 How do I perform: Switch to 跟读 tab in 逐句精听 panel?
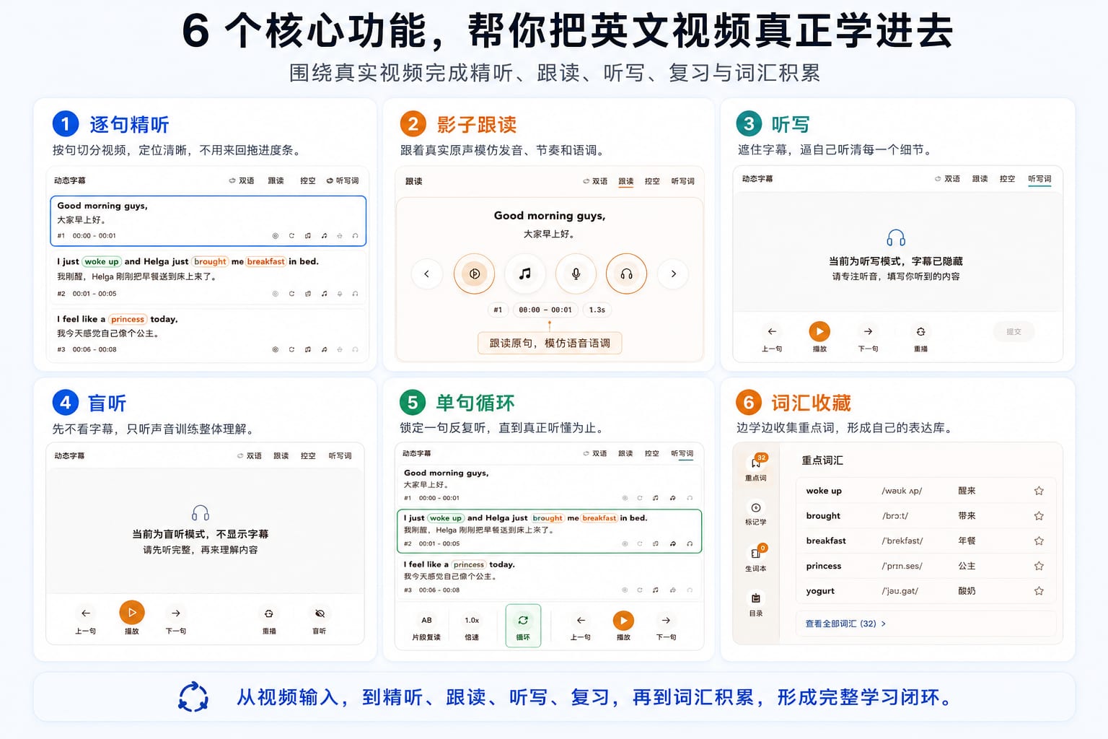pos(276,181)
